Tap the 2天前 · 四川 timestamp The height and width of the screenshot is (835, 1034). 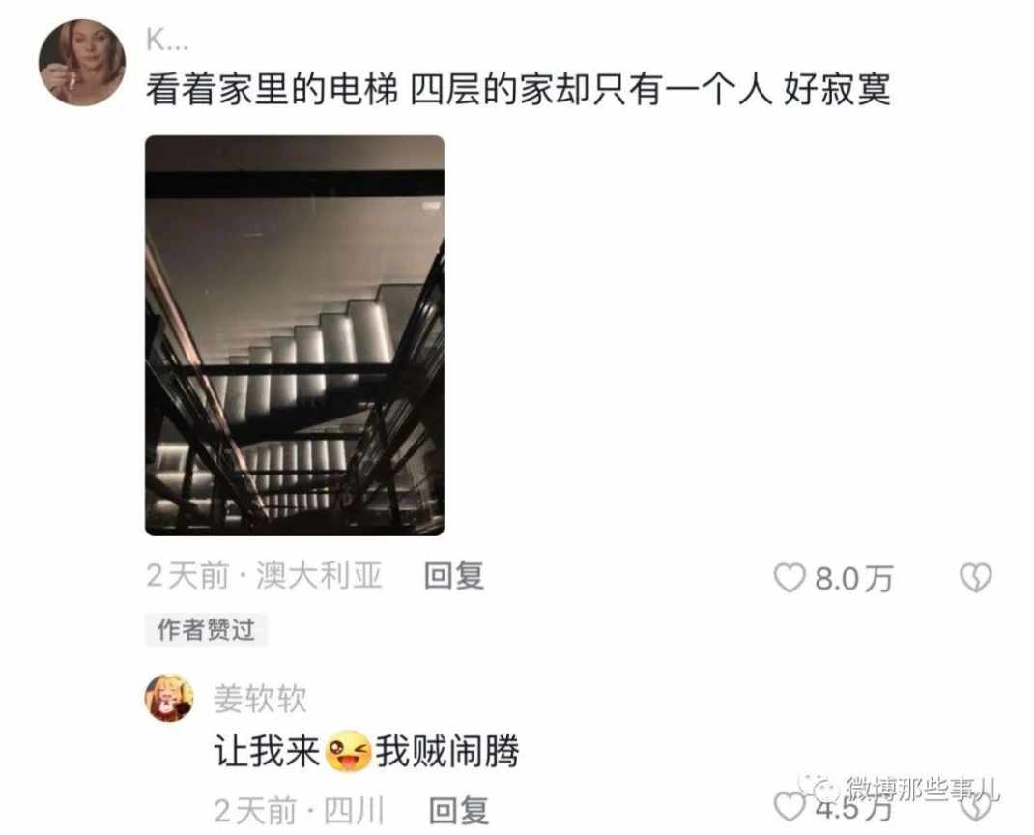coord(299,810)
